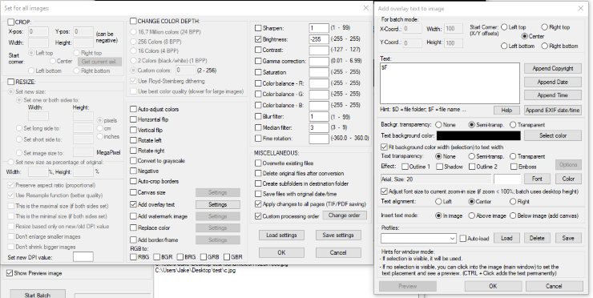Tick the Auto-load profile checkbox
This screenshot has width=593, height=298.
coord(463,239)
